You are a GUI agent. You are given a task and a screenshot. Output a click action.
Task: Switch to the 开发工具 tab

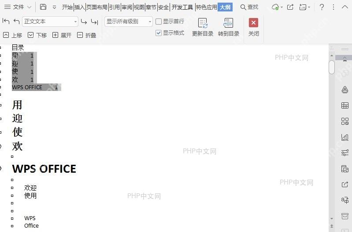(x=182, y=7)
